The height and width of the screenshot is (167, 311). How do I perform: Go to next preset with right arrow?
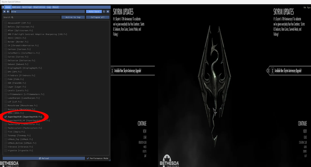click(8, 12)
